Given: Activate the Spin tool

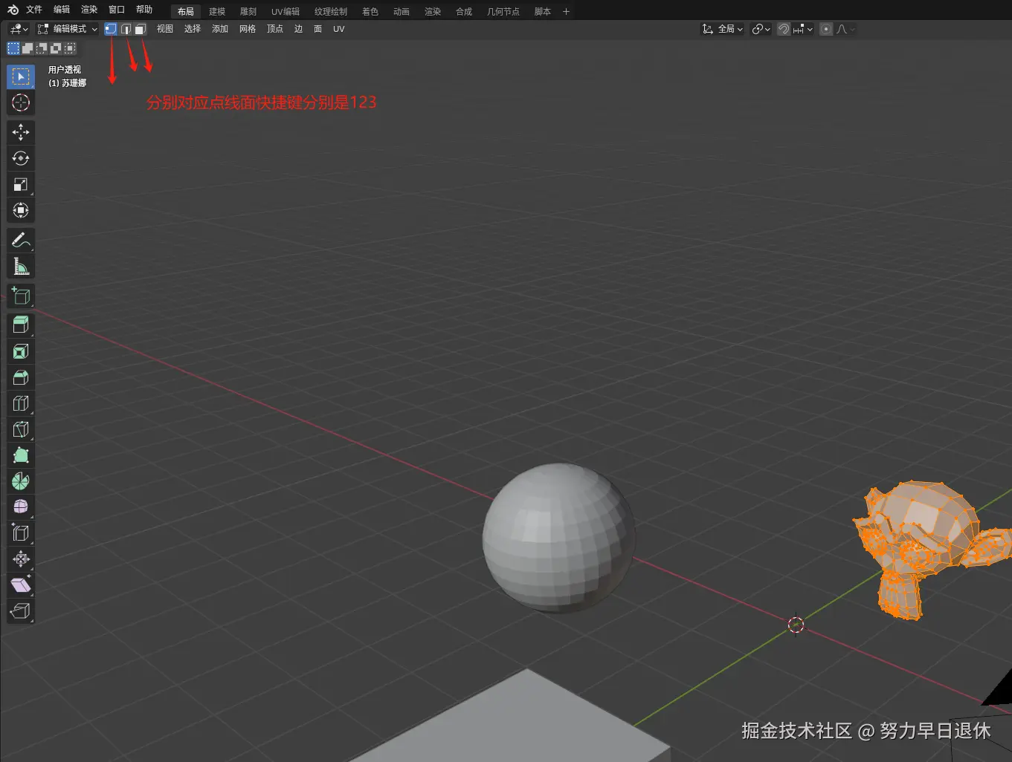Looking at the screenshot, I should 21,481.
